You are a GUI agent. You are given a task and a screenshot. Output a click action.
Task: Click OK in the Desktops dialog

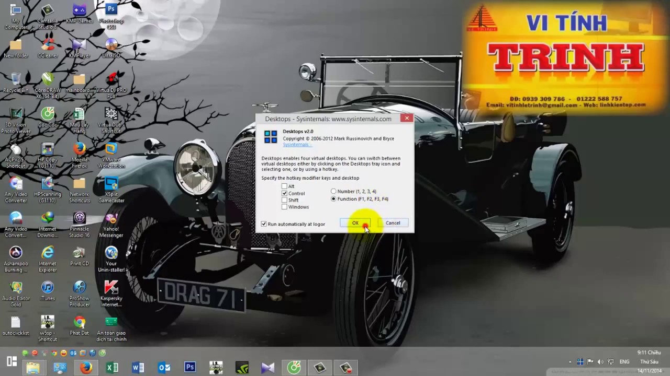[x=355, y=223]
